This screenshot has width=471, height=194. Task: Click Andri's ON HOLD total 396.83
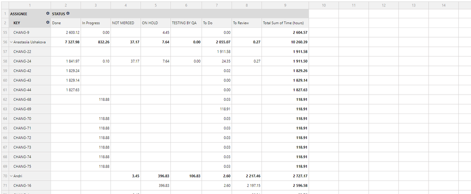pyautogui.click(x=164, y=176)
